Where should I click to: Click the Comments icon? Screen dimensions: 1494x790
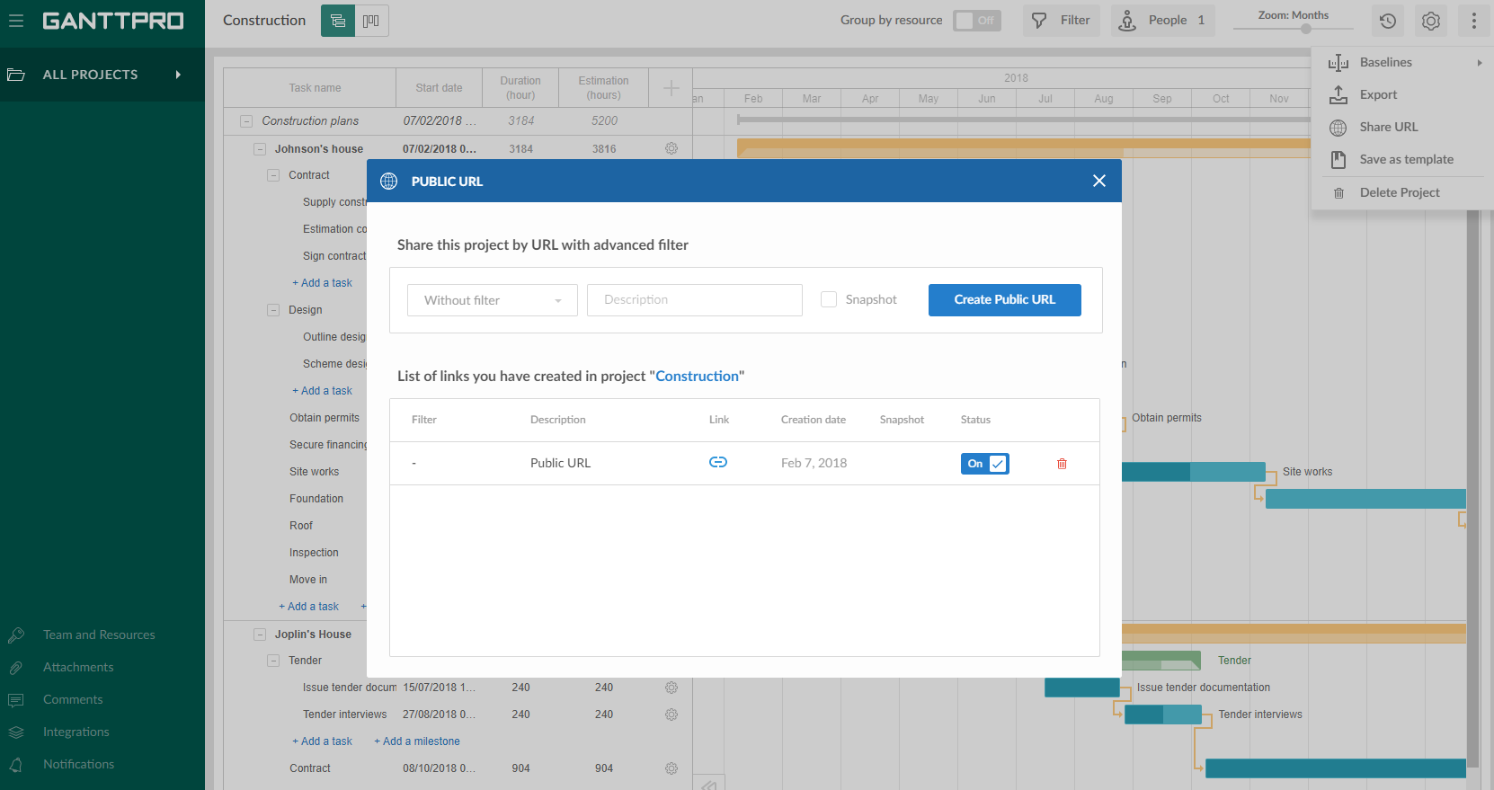coord(15,700)
